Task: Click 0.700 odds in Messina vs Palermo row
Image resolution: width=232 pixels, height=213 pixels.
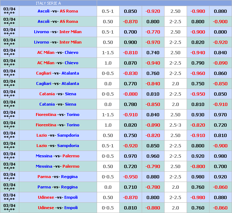Action: click(220, 166)
